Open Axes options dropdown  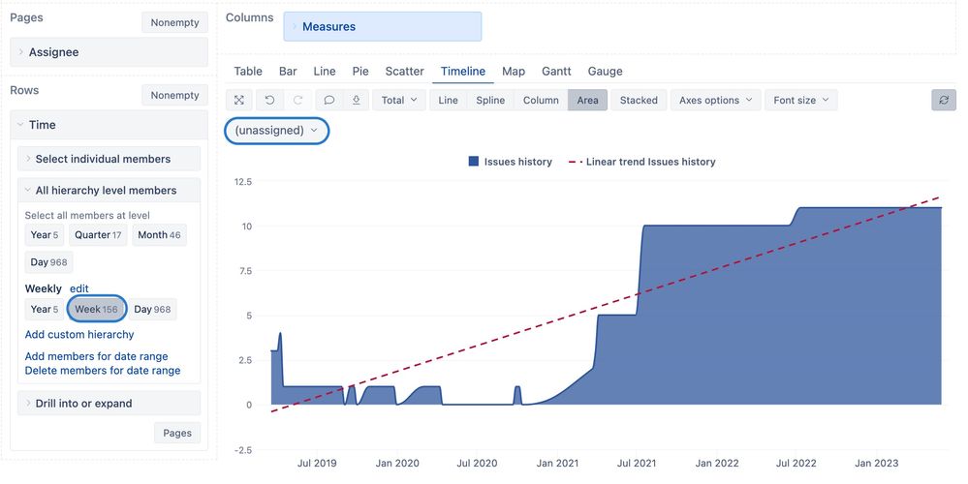[x=715, y=100]
